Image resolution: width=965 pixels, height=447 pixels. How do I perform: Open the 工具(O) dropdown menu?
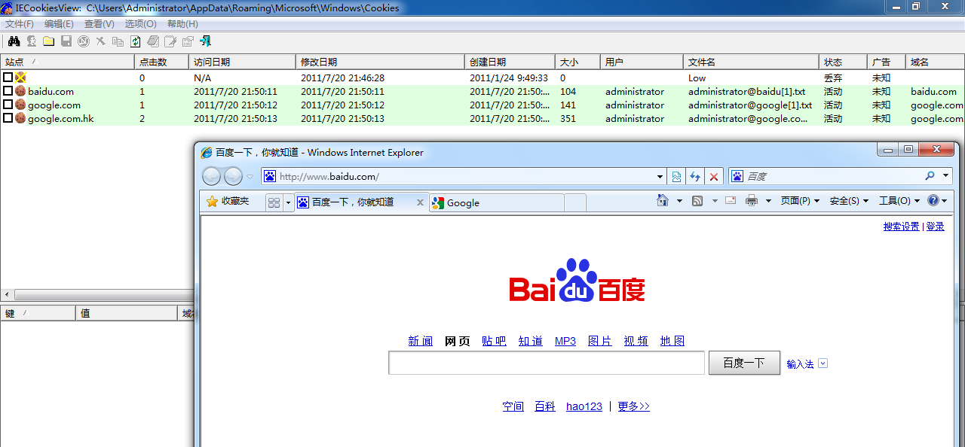tap(899, 201)
